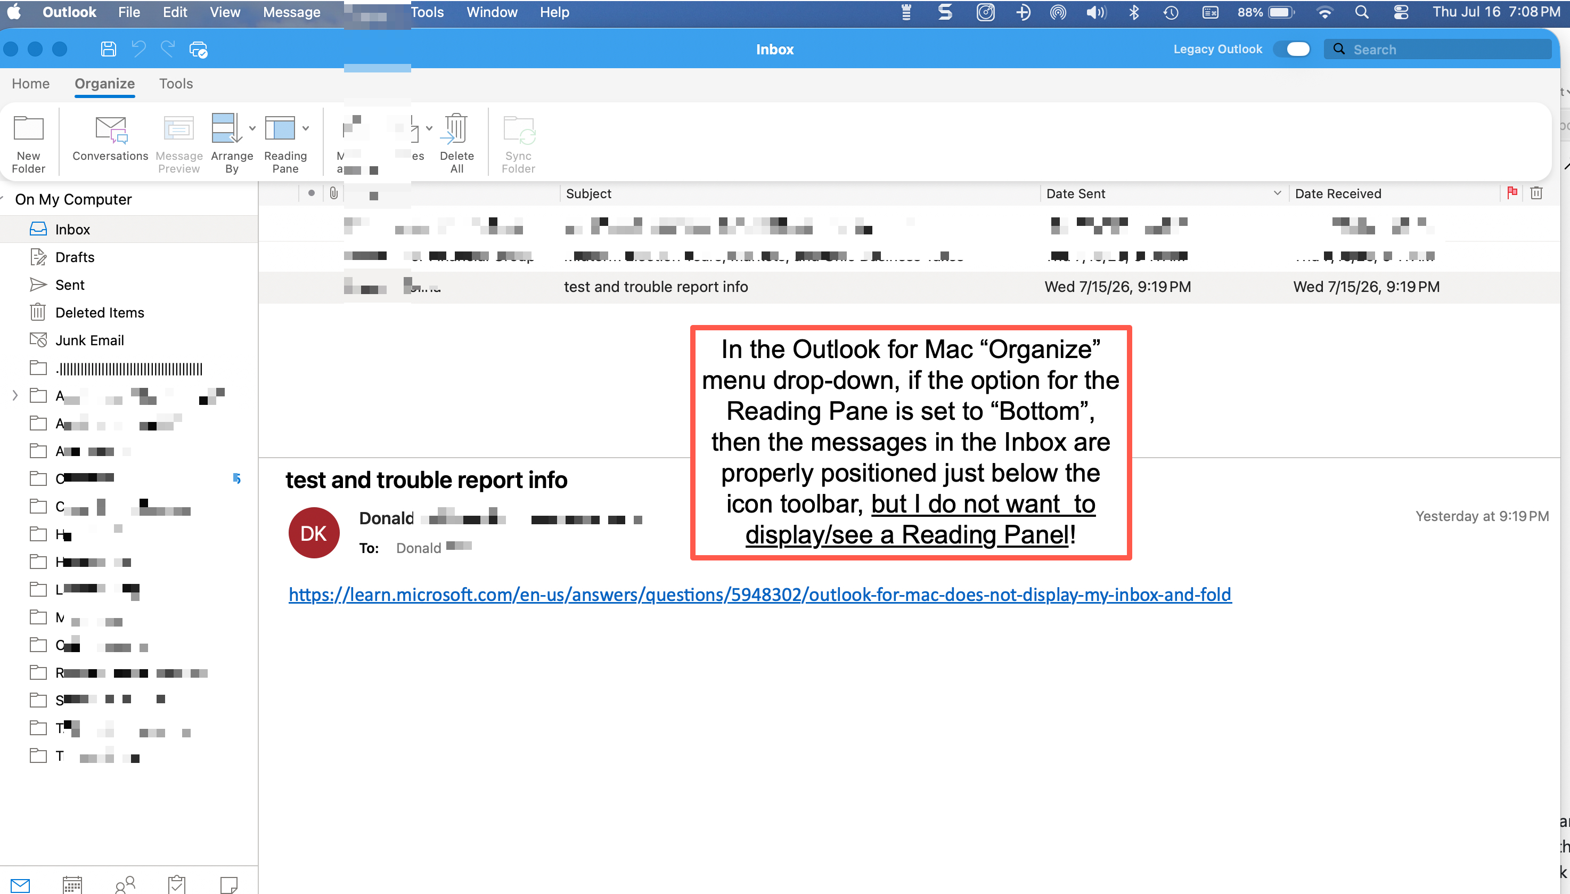Toggle the Date Sent sort chevron

click(1277, 193)
